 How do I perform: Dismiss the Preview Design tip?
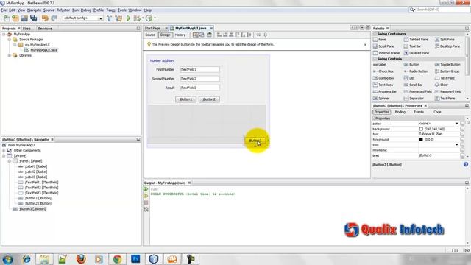coord(365,45)
